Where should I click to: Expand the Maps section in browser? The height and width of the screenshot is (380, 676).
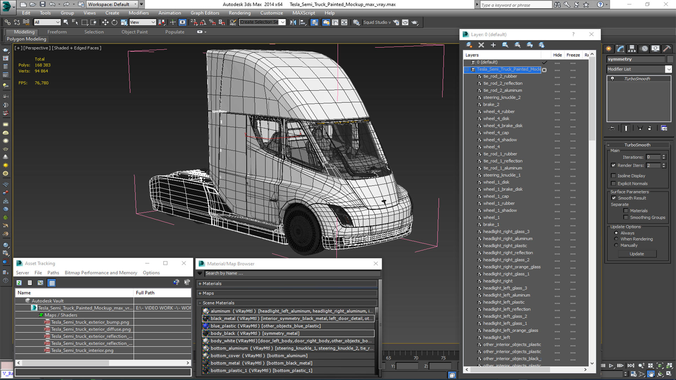(x=200, y=293)
